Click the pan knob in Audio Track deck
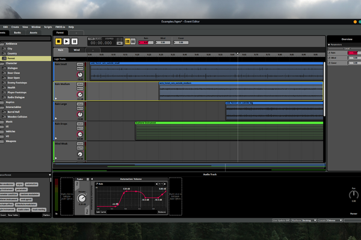The width and height of the screenshot is (361, 240). click(x=354, y=195)
